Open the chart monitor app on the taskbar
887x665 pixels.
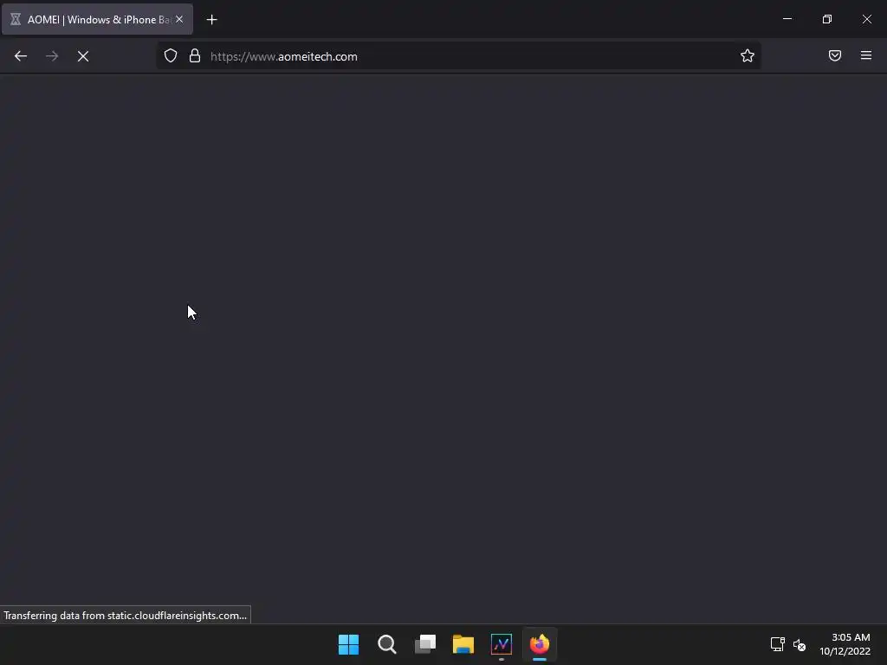pos(502,644)
